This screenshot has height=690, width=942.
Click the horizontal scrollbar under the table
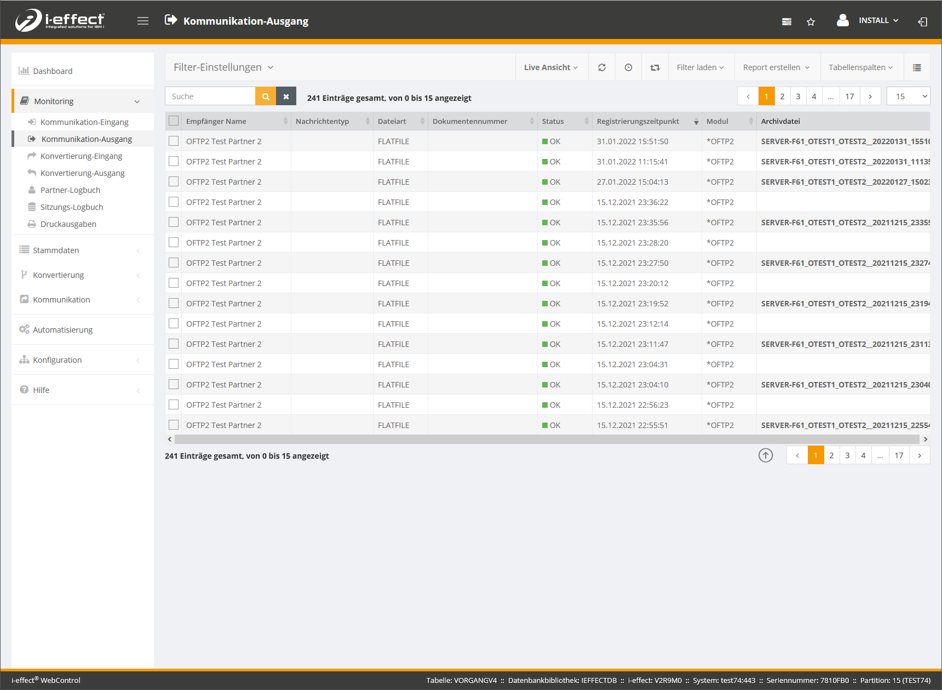tap(547, 440)
